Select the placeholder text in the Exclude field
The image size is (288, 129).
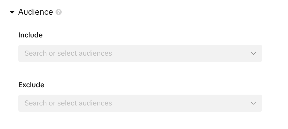[68, 103]
